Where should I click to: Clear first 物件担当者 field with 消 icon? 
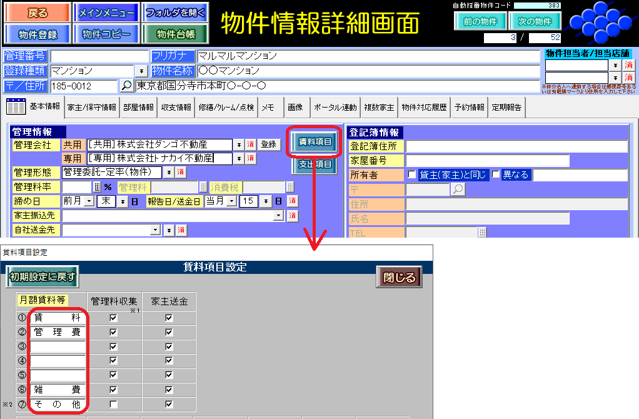point(628,65)
